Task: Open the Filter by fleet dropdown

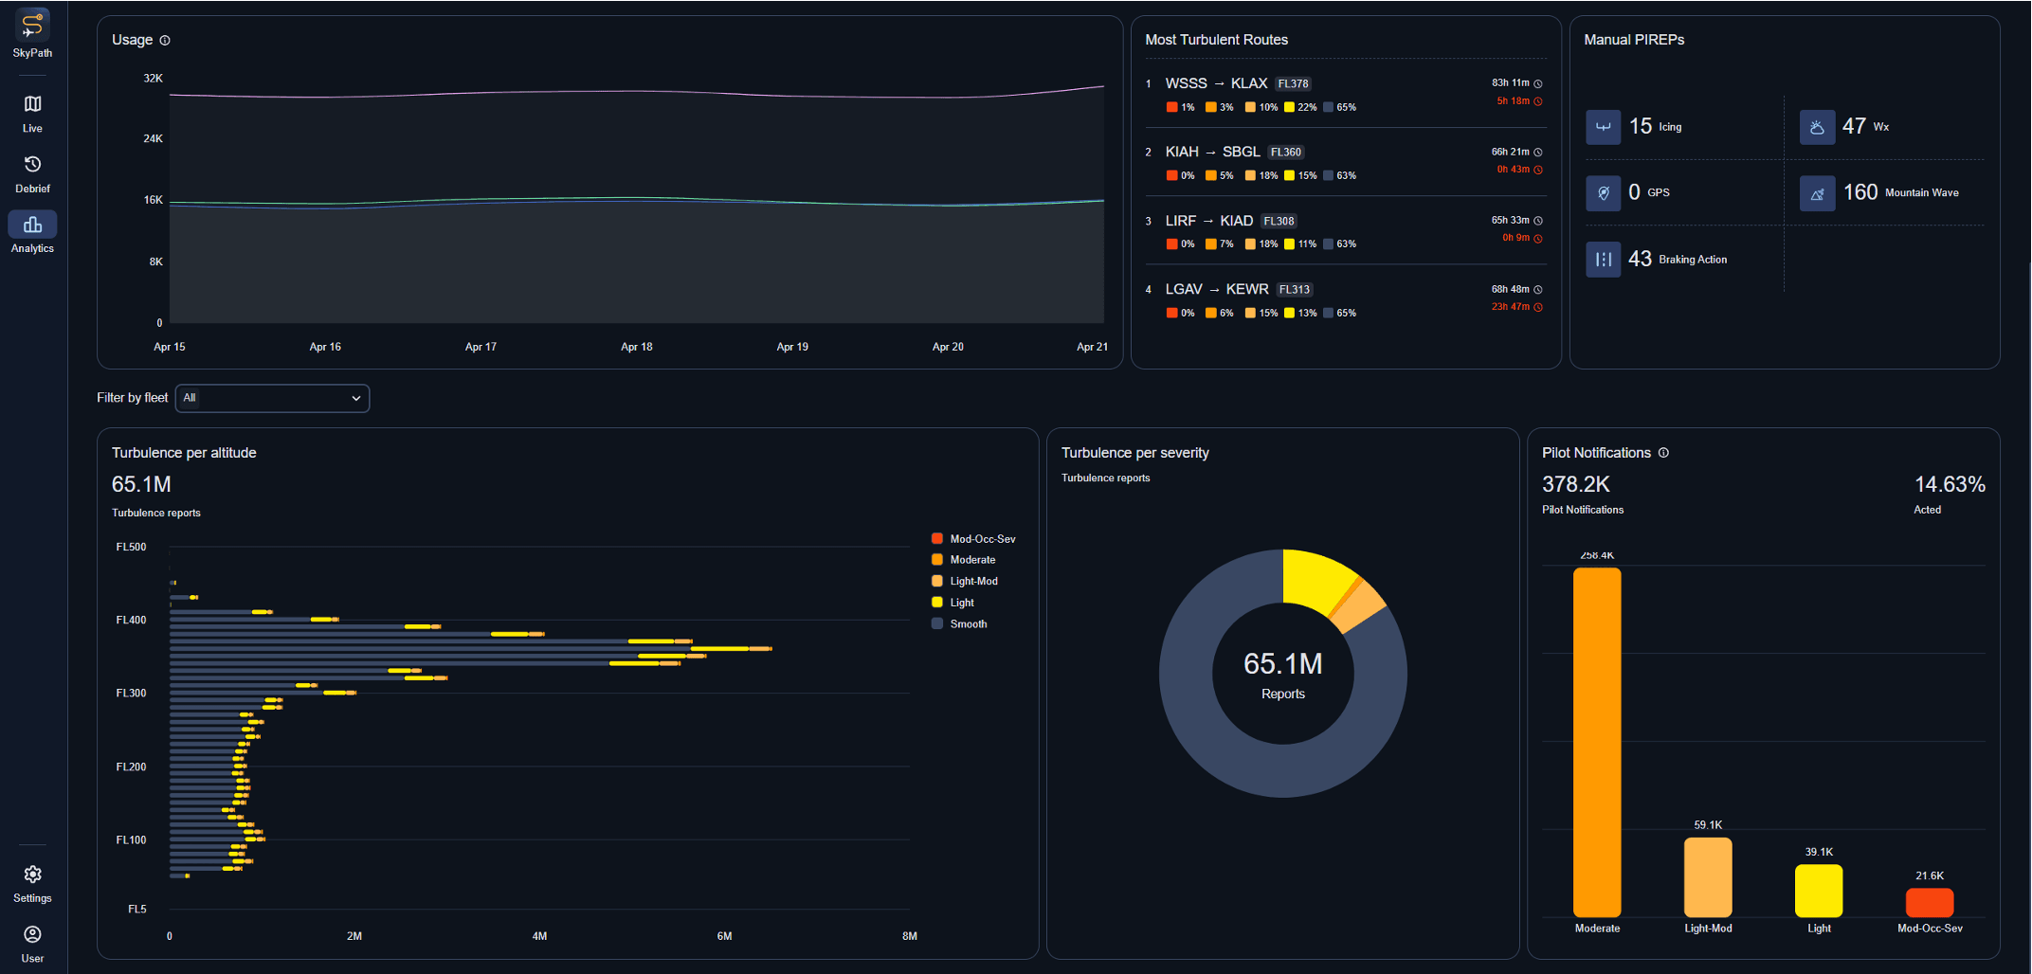Action: click(x=272, y=398)
